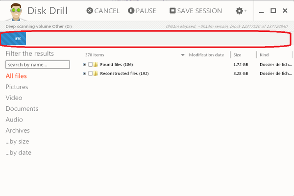Expand the Found files tree node
Screen dimensions: 294x196
[x=85, y=65]
